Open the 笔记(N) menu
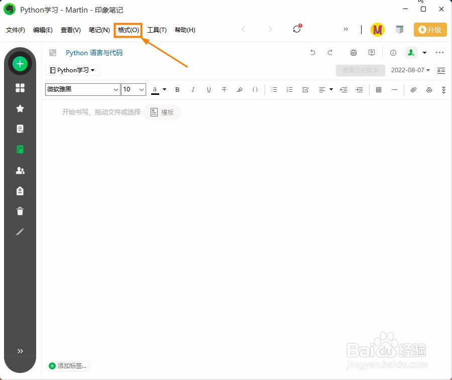This screenshot has width=452, height=380. [x=99, y=30]
